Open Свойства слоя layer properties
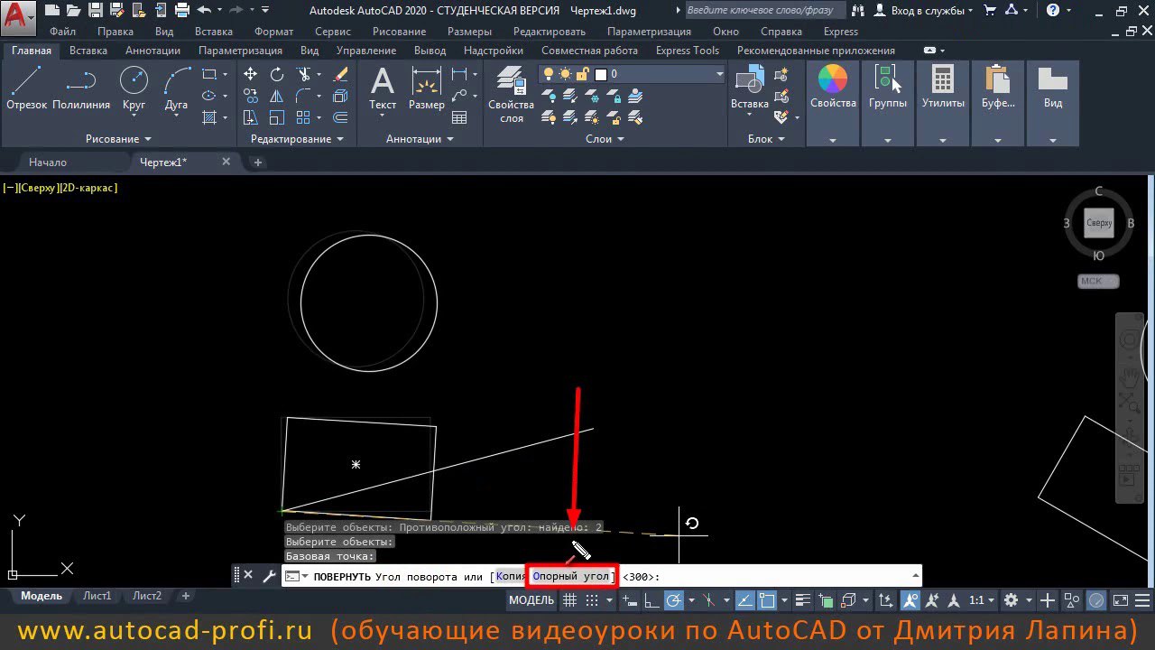Viewport: 1155px width, 650px height. point(512,94)
